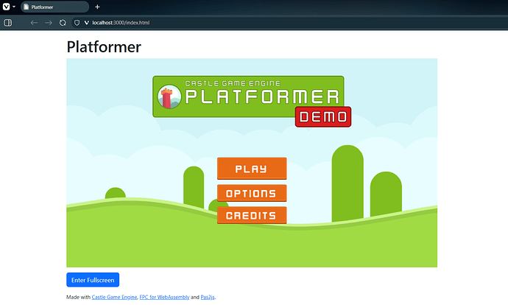Click the site info icon before URL
The height and width of the screenshot is (305, 508).
click(86, 23)
